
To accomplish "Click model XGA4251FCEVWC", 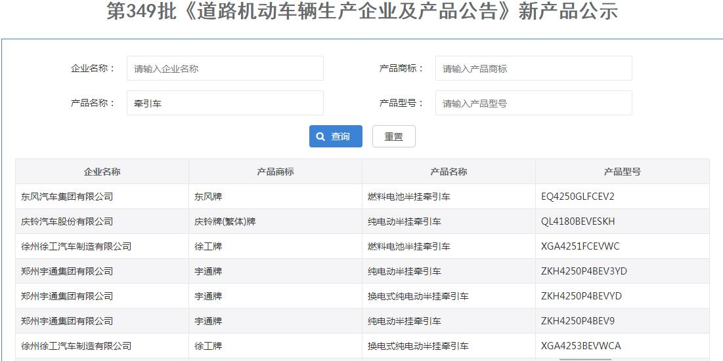I will pyautogui.click(x=581, y=246).
